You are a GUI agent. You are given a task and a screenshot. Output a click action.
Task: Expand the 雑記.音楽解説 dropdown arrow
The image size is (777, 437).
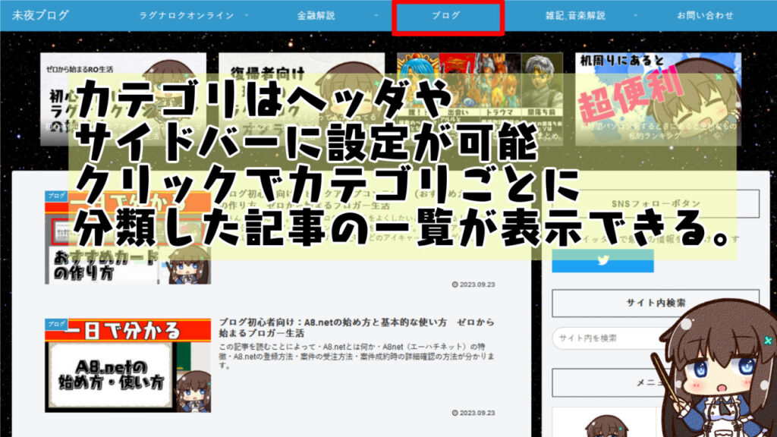tap(635, 15)
